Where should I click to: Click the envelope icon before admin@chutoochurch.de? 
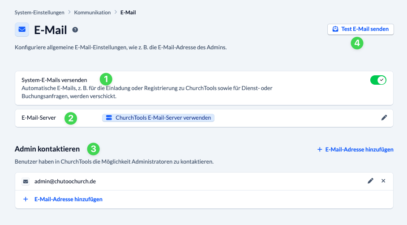(26, 182)
